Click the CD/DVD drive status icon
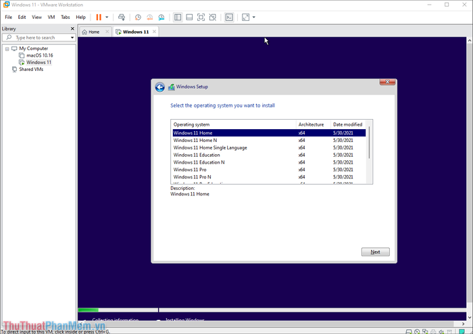This screenshot has width=473, height=334. pos(417,331)
